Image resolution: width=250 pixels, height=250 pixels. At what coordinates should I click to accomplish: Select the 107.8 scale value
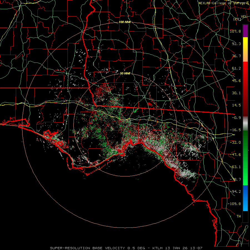coord(235,31)
